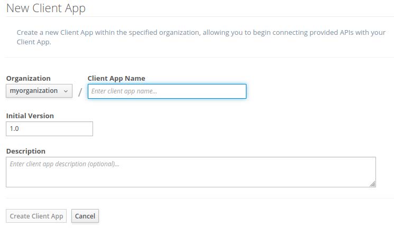Cancel the new client app form
394x247 pixels.
(x=85, y=216)
